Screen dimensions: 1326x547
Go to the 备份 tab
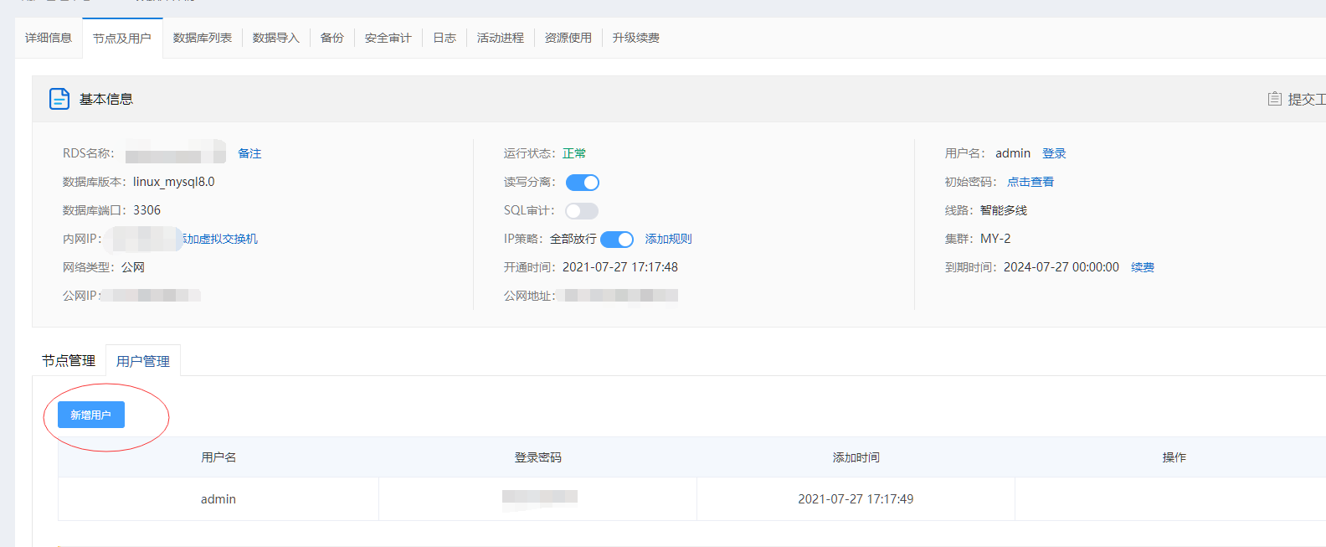click(x=332, y=38)
